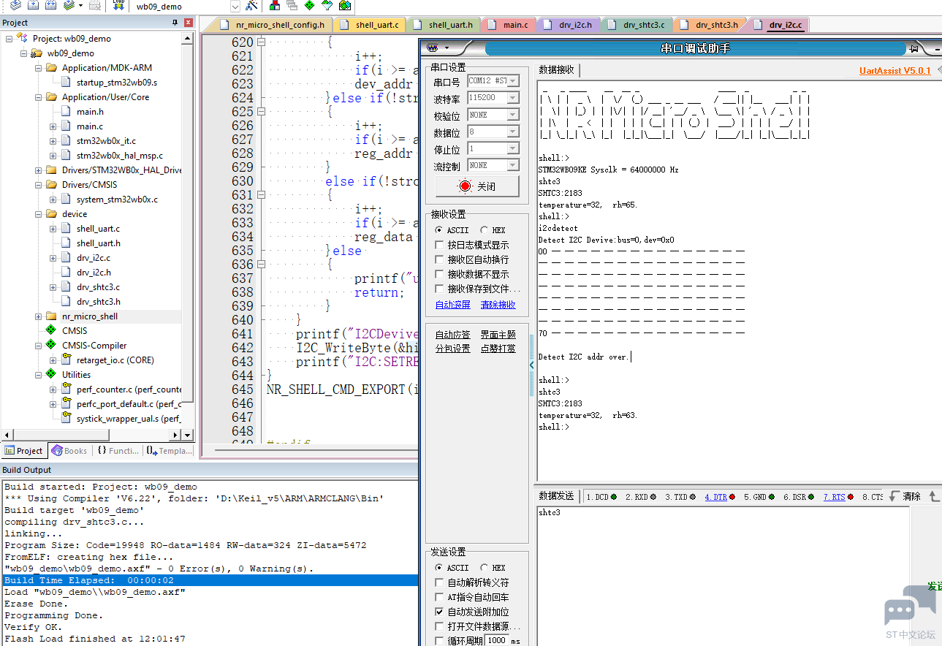Select startup_stm32wb09.s file in tree
This screenshot has height=646, width=942.
tap(116, 82)
